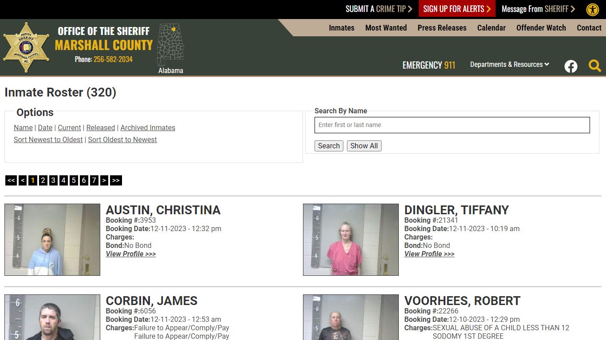
Task: Go to next page (>)
Action: click(104, 180)
